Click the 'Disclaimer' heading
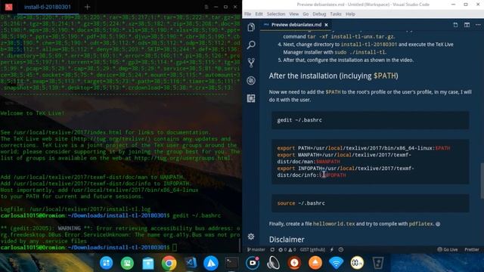The width and height of the screenshot is (484, 272). [287, 240]
